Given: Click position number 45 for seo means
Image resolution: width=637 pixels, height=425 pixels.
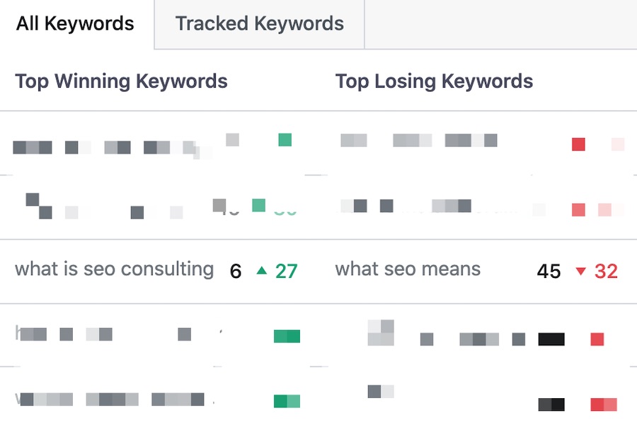Looking at the screenshot, I should [549, 271].
